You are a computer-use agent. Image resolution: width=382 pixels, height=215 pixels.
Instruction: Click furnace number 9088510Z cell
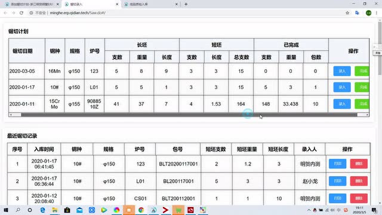[94, 104]
